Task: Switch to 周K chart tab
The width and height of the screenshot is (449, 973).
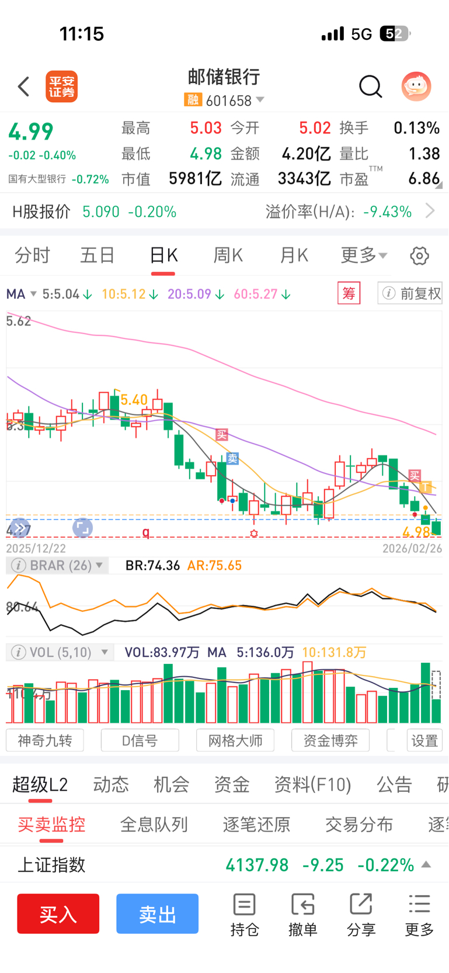Action: click(228, 255)
